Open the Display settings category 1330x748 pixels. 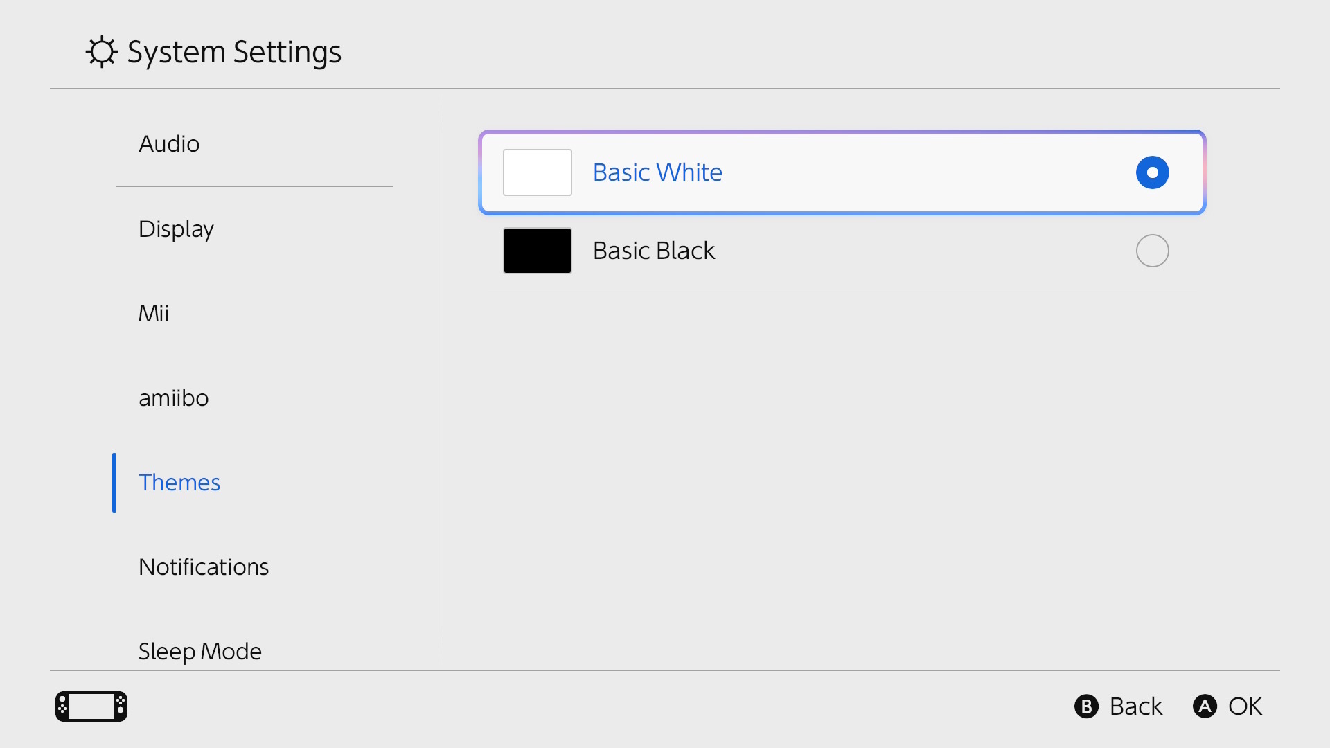176,229
